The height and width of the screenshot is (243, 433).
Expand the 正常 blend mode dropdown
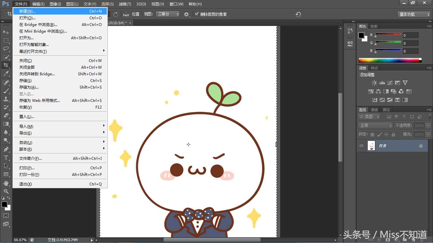(376, 126)
